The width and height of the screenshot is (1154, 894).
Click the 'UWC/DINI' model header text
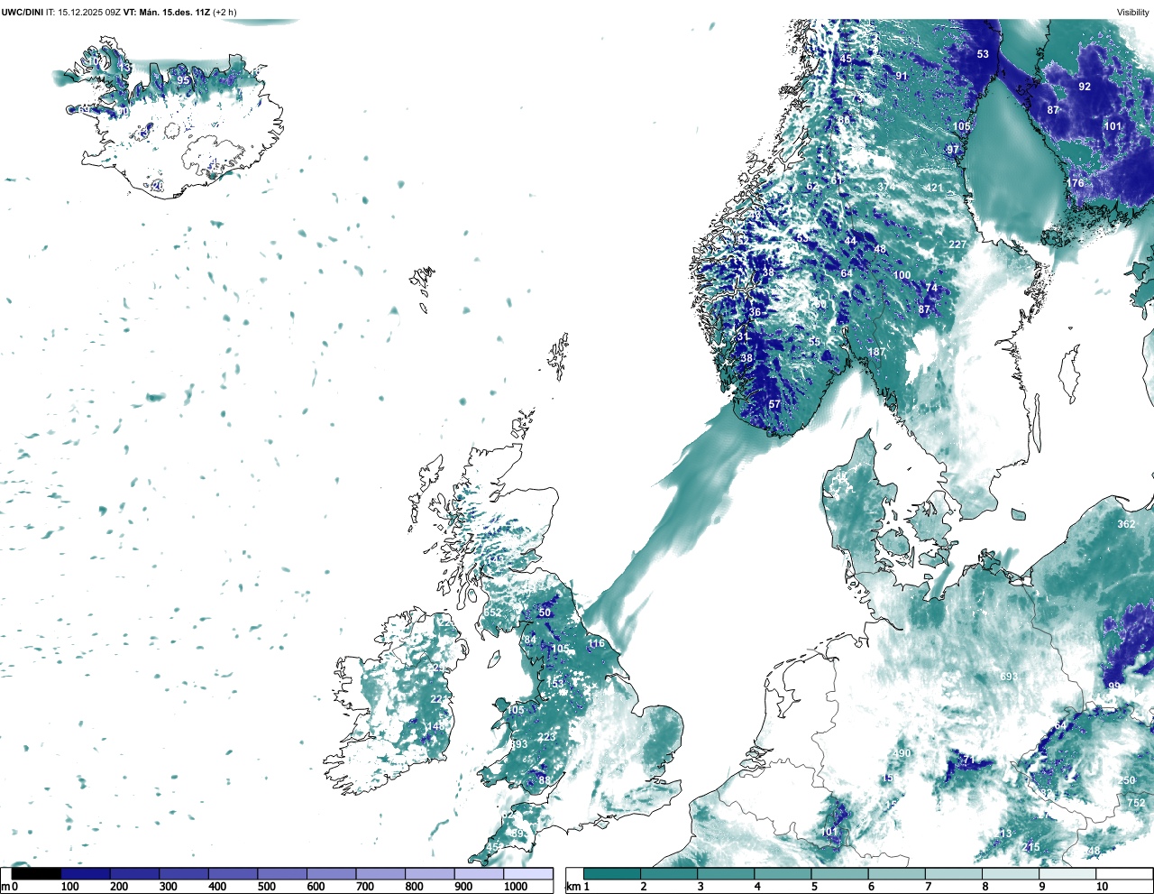point(22,12)
